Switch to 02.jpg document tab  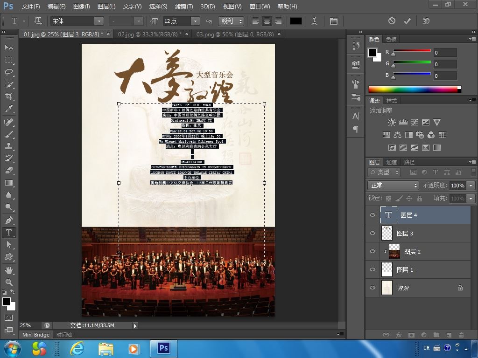coord(149,34)
